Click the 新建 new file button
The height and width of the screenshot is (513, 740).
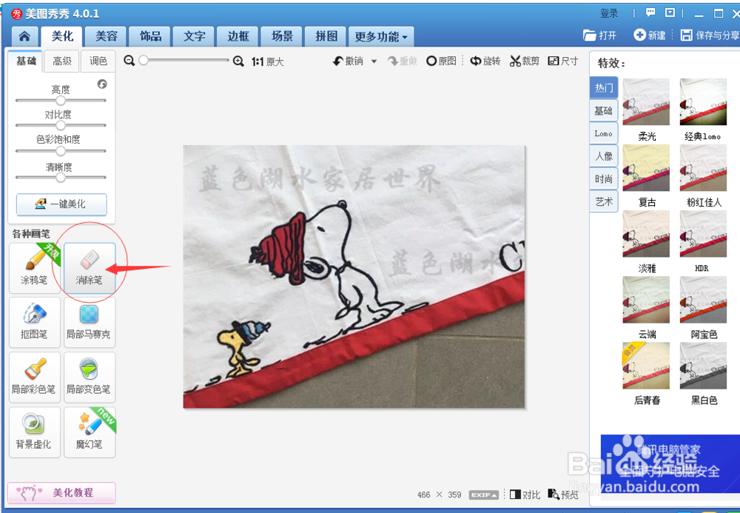[650, 36]
